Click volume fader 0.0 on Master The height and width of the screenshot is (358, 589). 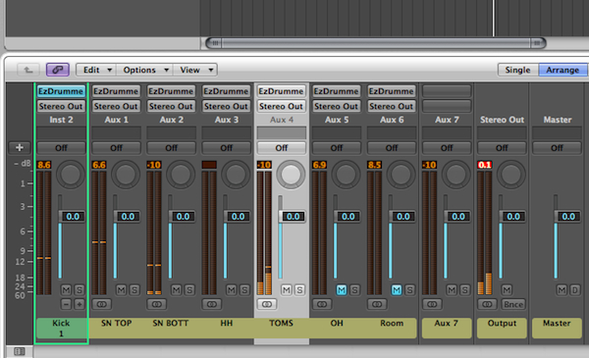(566, 217)
